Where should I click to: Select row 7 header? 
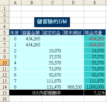click(x=4, y=44)
